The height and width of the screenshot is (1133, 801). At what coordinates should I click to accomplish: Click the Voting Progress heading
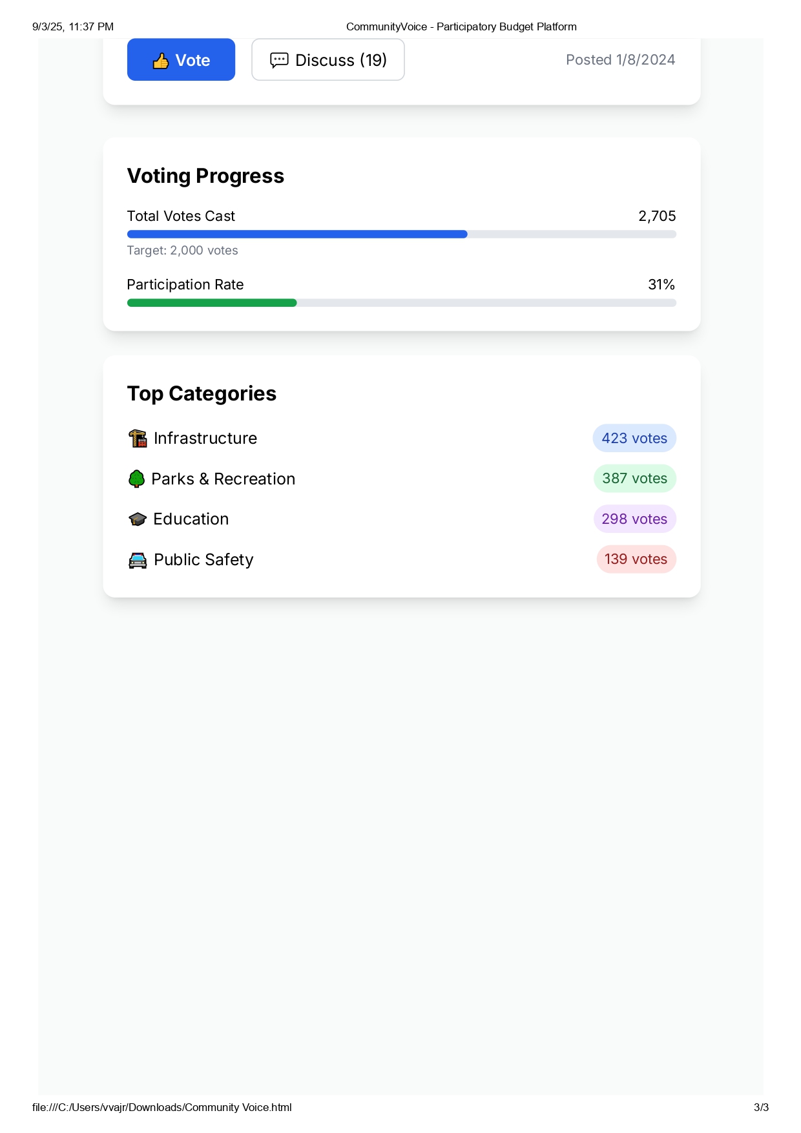pyautogui.click(x=205, y=176)
